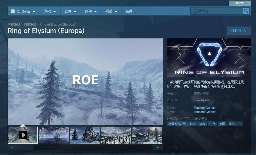Click the store avatar icon beside 您的商店

(13, 11)
